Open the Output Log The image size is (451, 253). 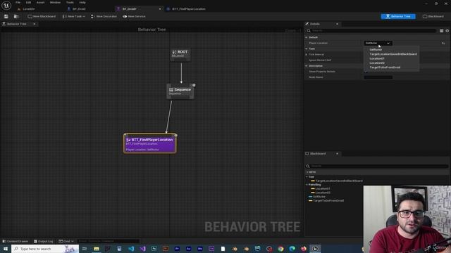pyautogui.click(x=44, y=241)
